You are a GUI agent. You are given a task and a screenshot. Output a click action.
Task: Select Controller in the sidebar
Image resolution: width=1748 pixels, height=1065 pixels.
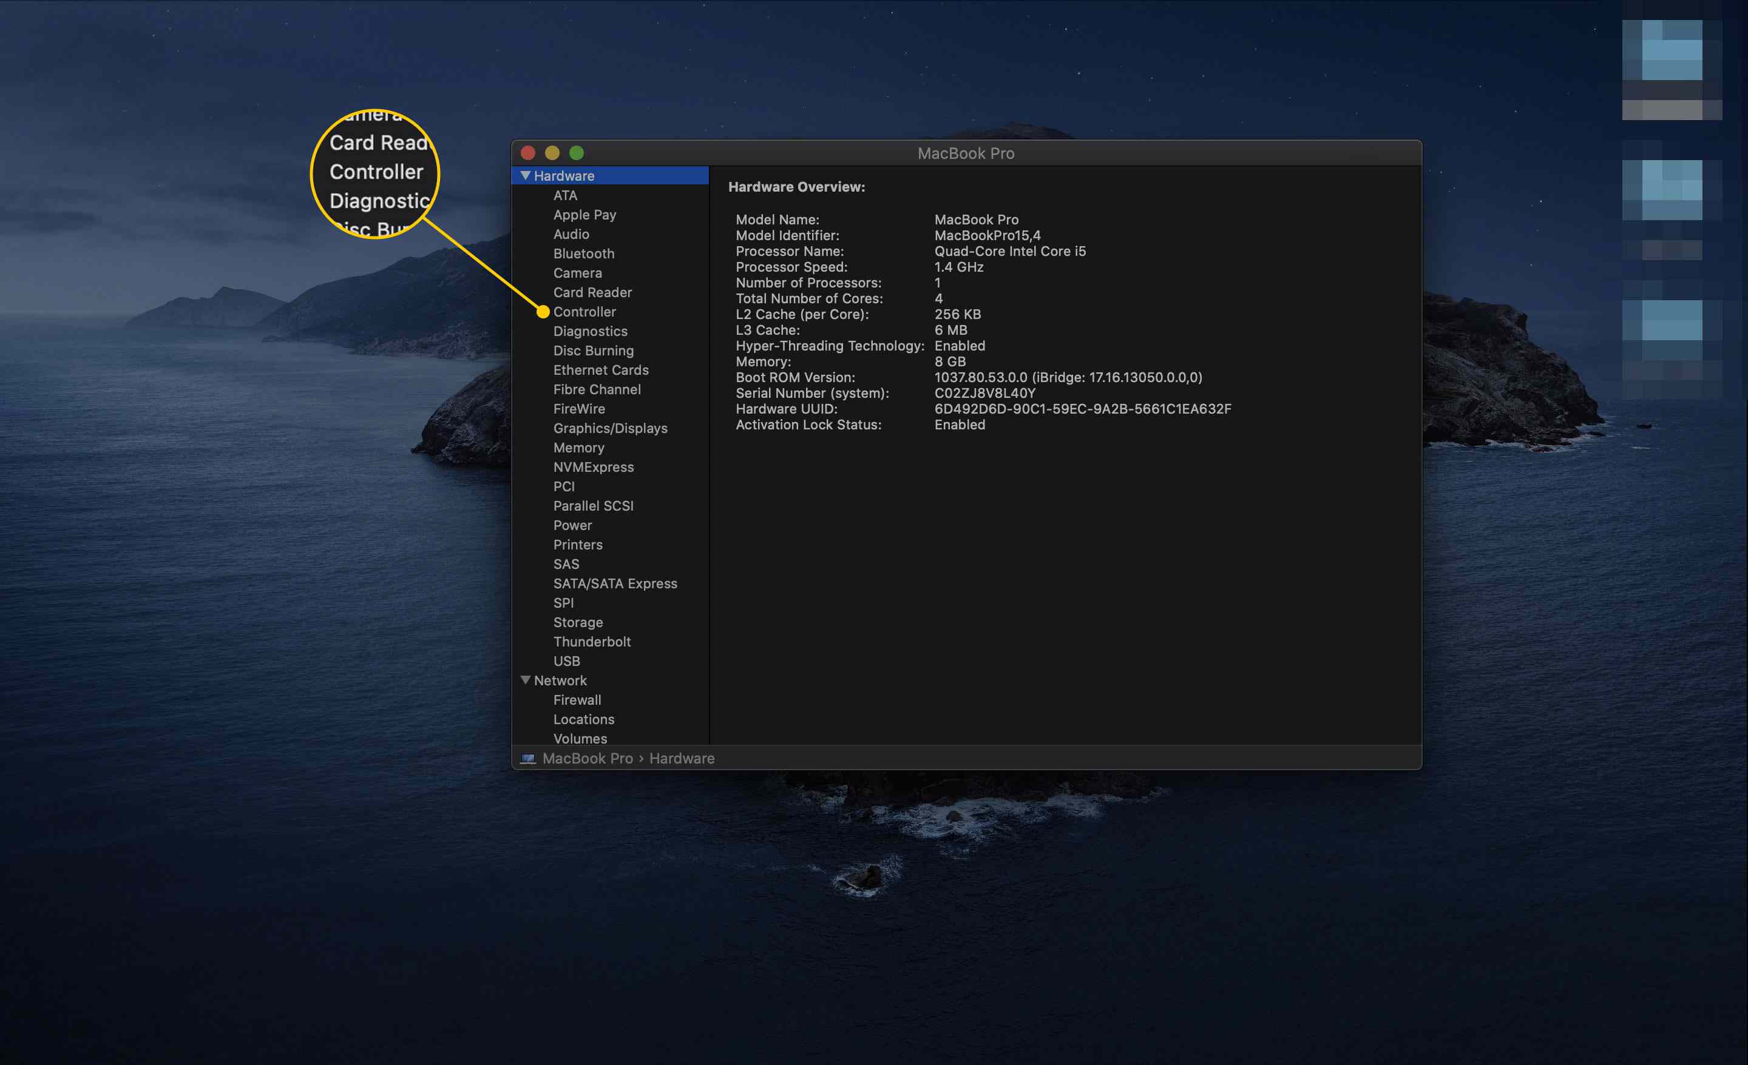click(x=584, y=312)
